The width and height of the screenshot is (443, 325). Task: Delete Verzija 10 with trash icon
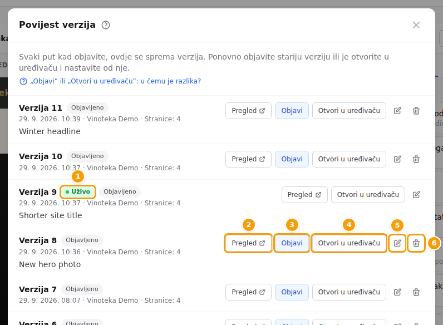(x=416, y=159)
